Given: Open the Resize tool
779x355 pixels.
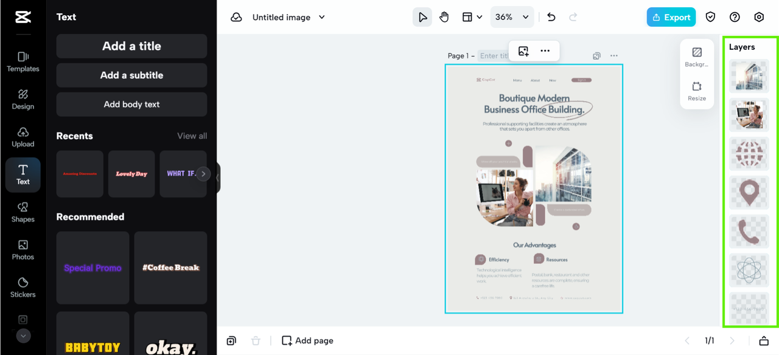Looking at the screenshot, I should tap(697, 91).
